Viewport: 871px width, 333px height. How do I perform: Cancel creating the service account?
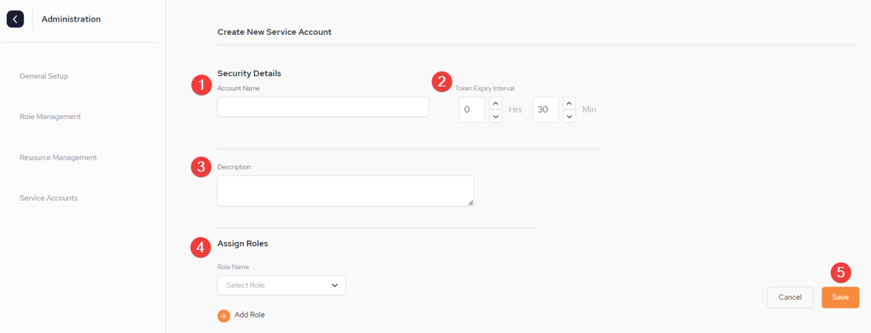click(x=790, y=297)
